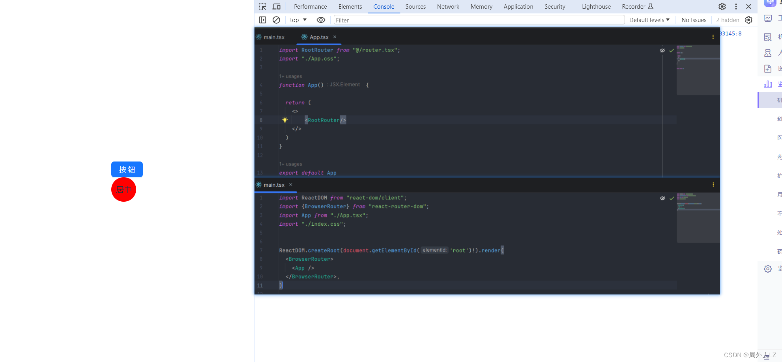The width and height of the screenshot is (782, 362).
Task: Click the RootRouter tag on line 8
Action: [325, 120]
